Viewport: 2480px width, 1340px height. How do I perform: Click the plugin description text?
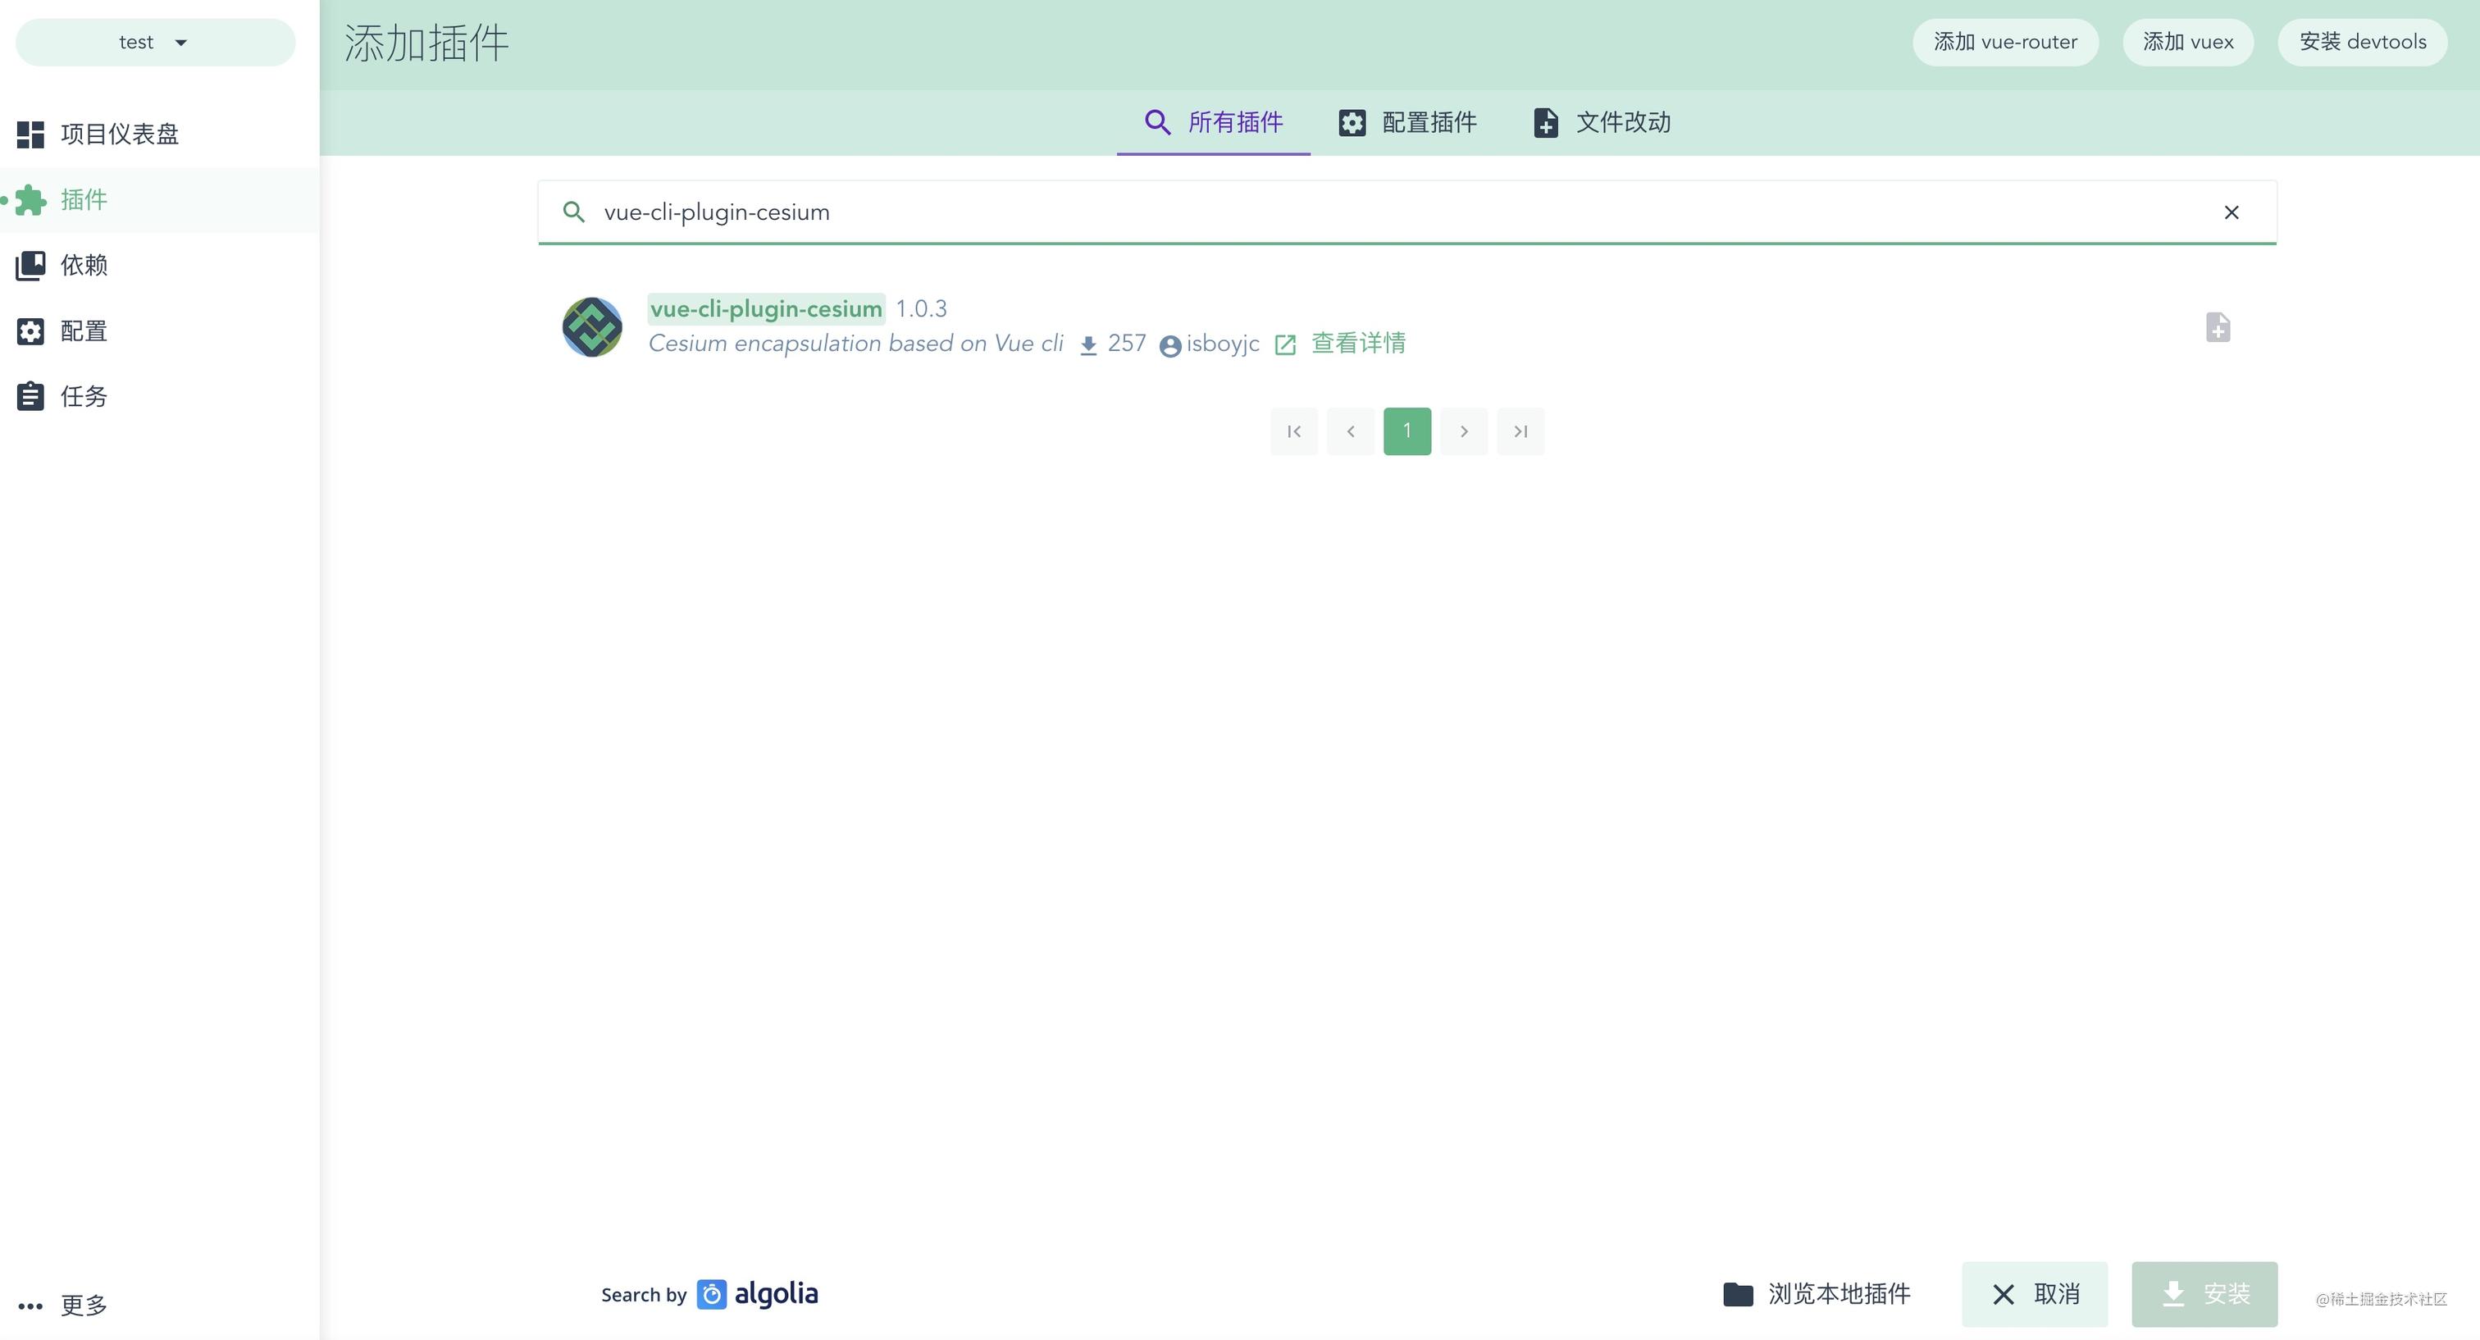coord(856,344)
